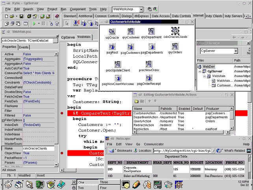Click the Pause program icon
This screenshot has width=253, height=190.
coord(43,24)
